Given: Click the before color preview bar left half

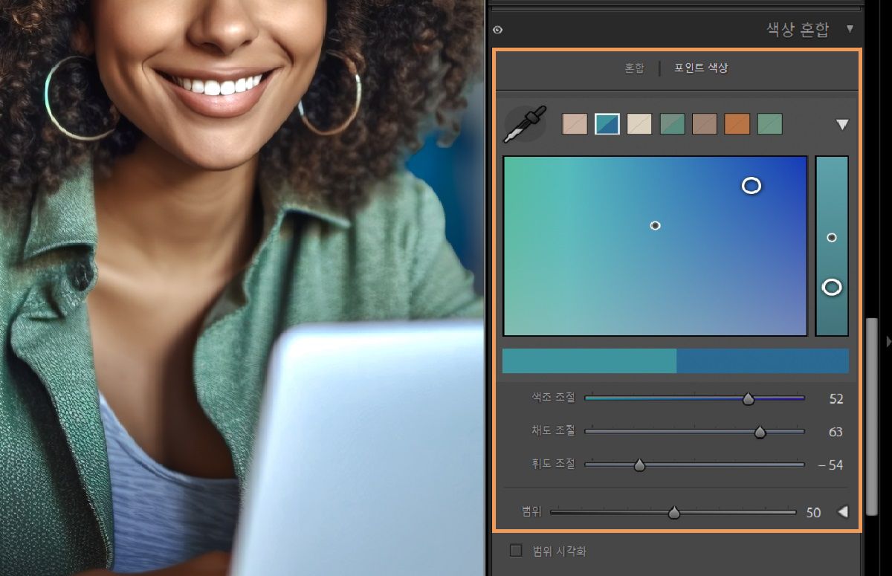Looking at the screenshot, I should tap(589, 360).
